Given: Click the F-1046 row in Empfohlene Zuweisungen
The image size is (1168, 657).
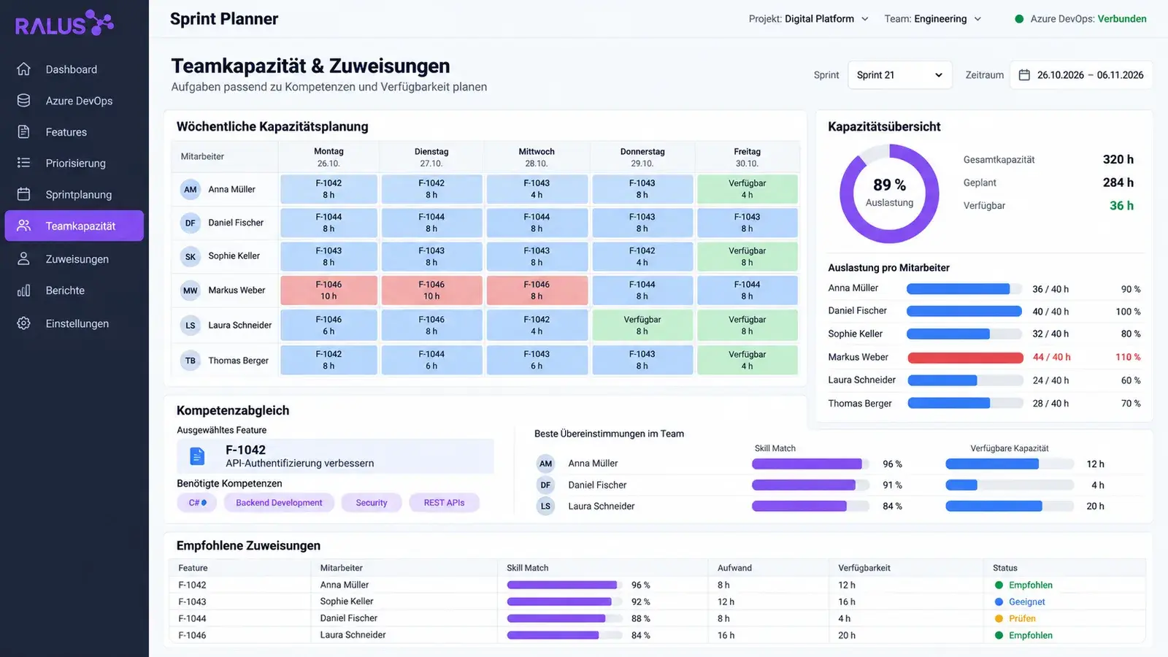Looking at the screenshot, I should [657, 635].
